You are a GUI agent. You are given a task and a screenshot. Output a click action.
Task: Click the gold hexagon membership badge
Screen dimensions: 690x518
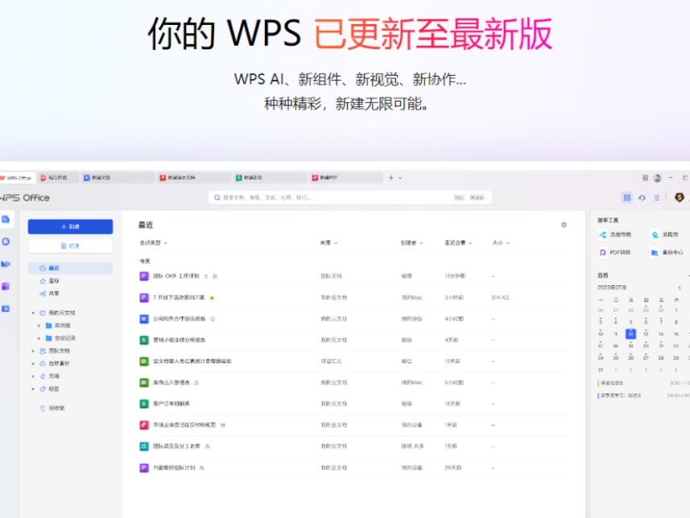[x=680, y=197]
